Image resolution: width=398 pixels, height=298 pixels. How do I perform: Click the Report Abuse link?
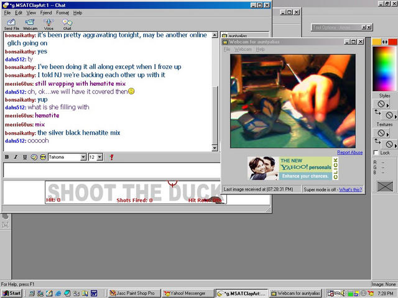coord(349,152)
